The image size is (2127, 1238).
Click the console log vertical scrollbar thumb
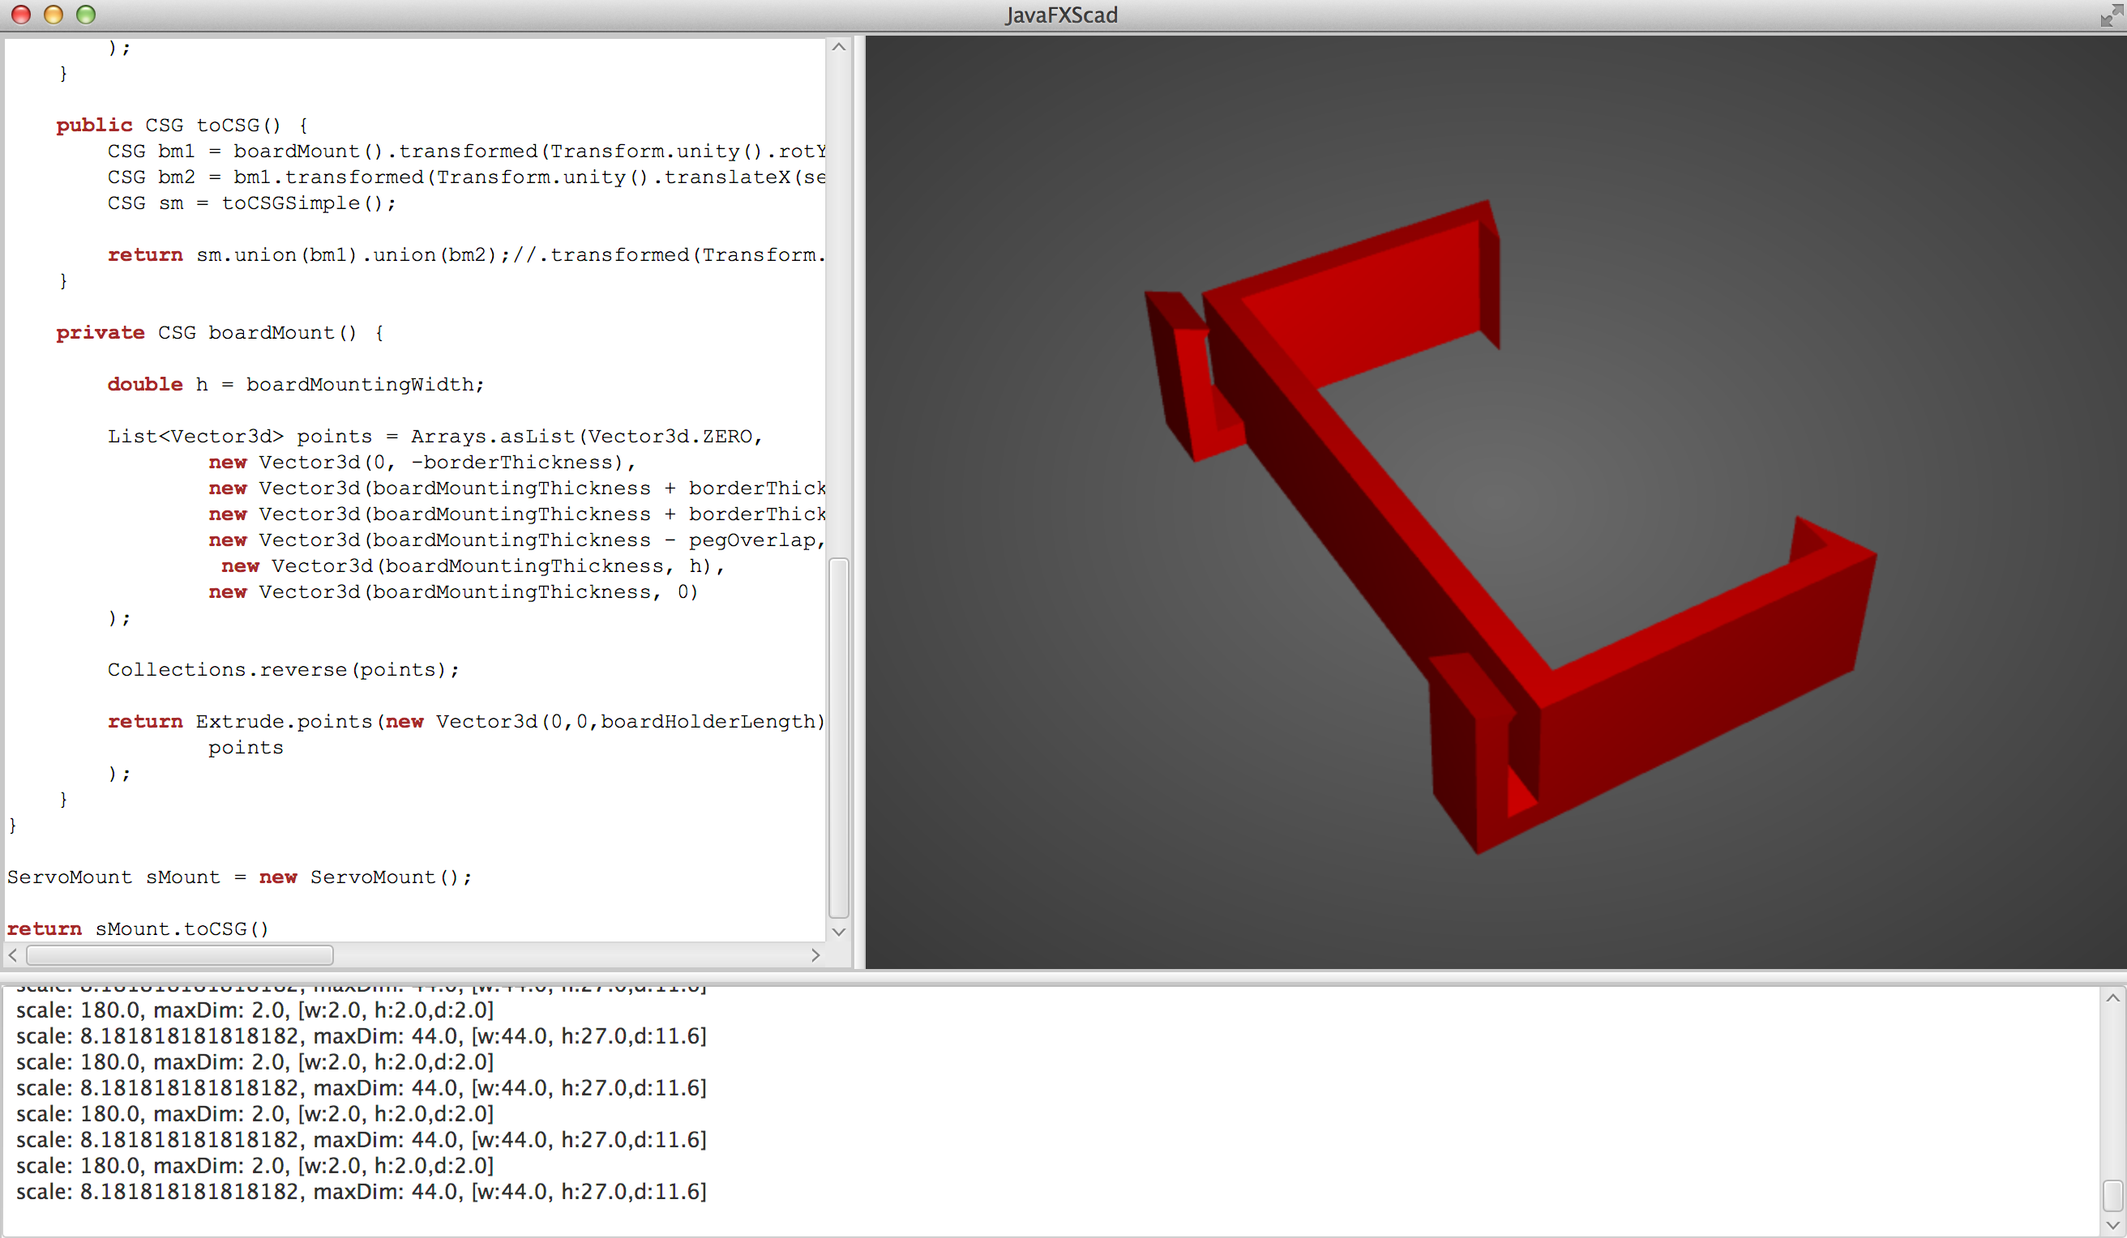click(2112, 1196)
